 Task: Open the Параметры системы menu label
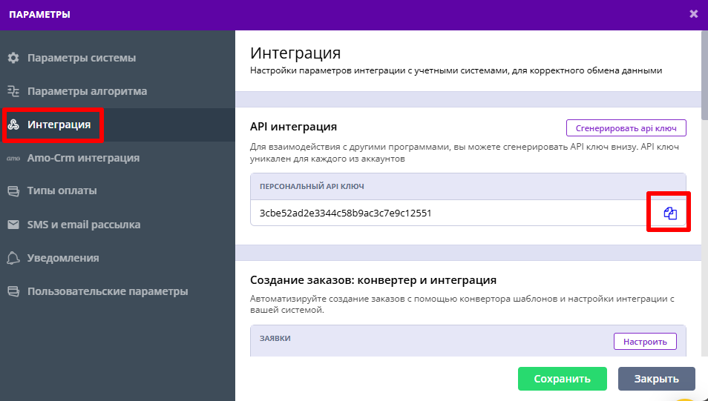coord(82,58)
